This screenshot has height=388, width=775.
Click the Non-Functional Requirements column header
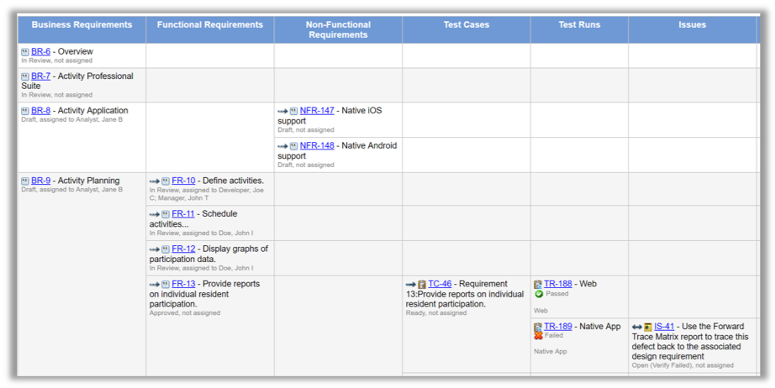[338, 29]
